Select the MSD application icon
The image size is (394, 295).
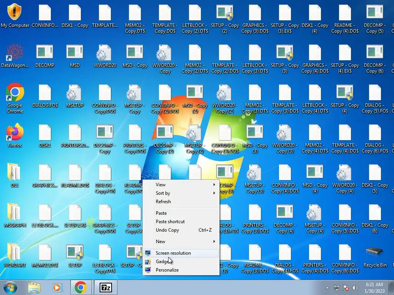tap(75, 56)
